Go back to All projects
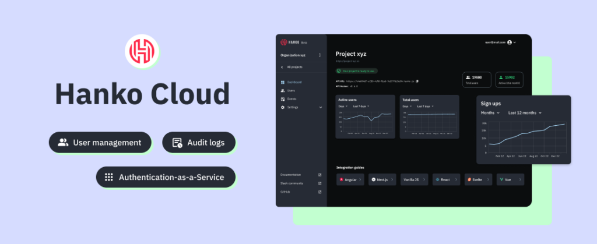 click(x=294, y=67)
